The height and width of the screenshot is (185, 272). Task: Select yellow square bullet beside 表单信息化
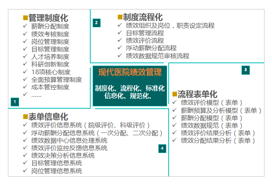(x=25, y=117)
